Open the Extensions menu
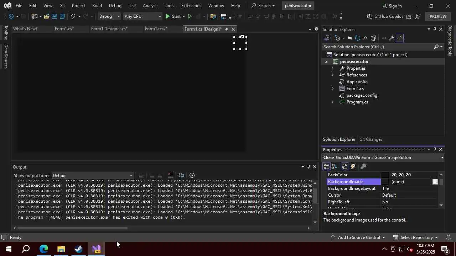Viewport: 456px width, 256px height. [191, 6]
